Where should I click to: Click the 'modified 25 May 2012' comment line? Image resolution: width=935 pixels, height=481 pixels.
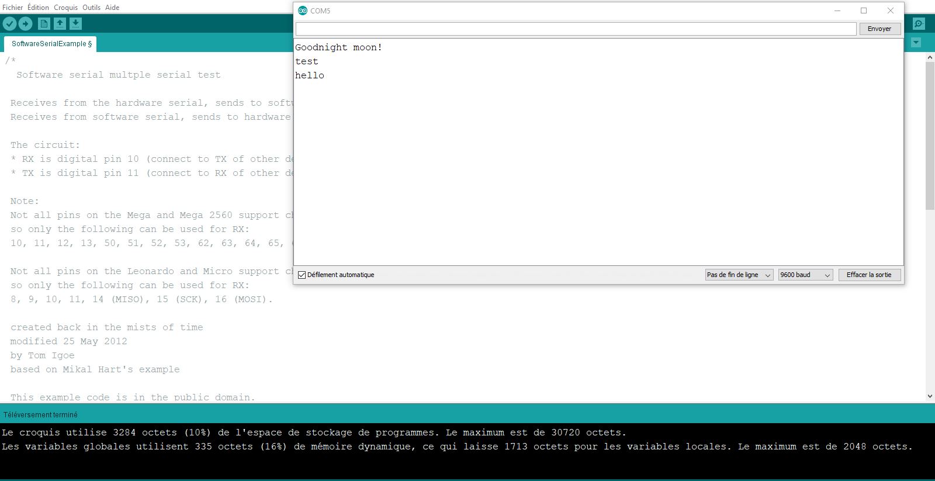[69, 341]
